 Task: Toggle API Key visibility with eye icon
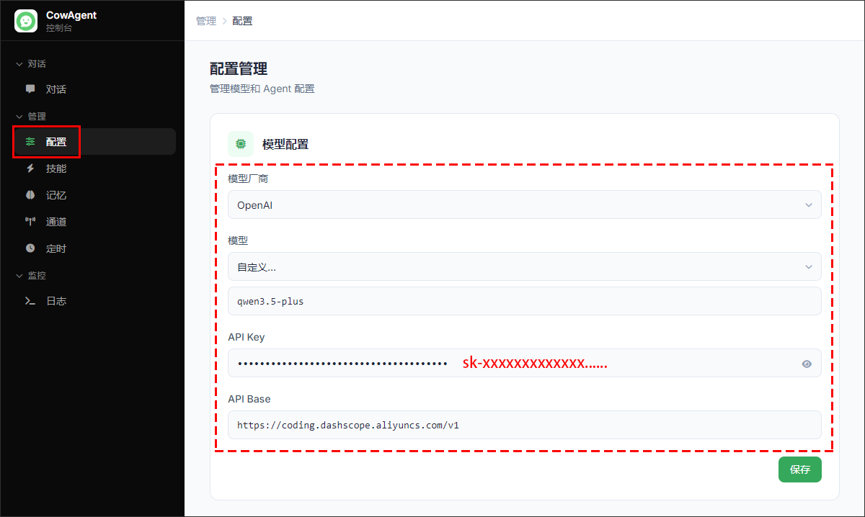click(807, 364)
